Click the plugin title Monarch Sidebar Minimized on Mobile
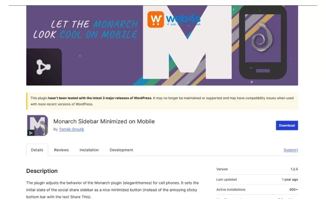This screenshot has height=204, width=326. click(x=104, y=121)
